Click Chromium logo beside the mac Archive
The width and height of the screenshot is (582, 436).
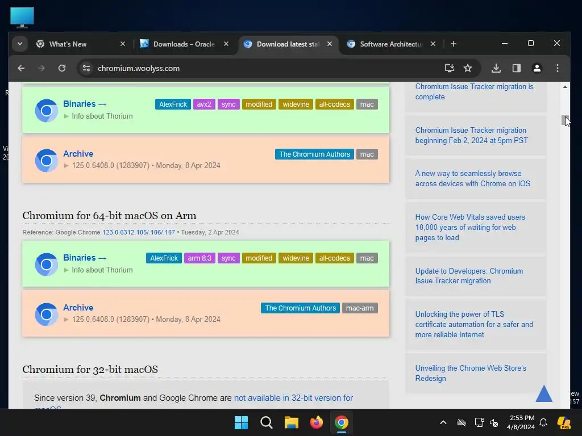(47, 161)
